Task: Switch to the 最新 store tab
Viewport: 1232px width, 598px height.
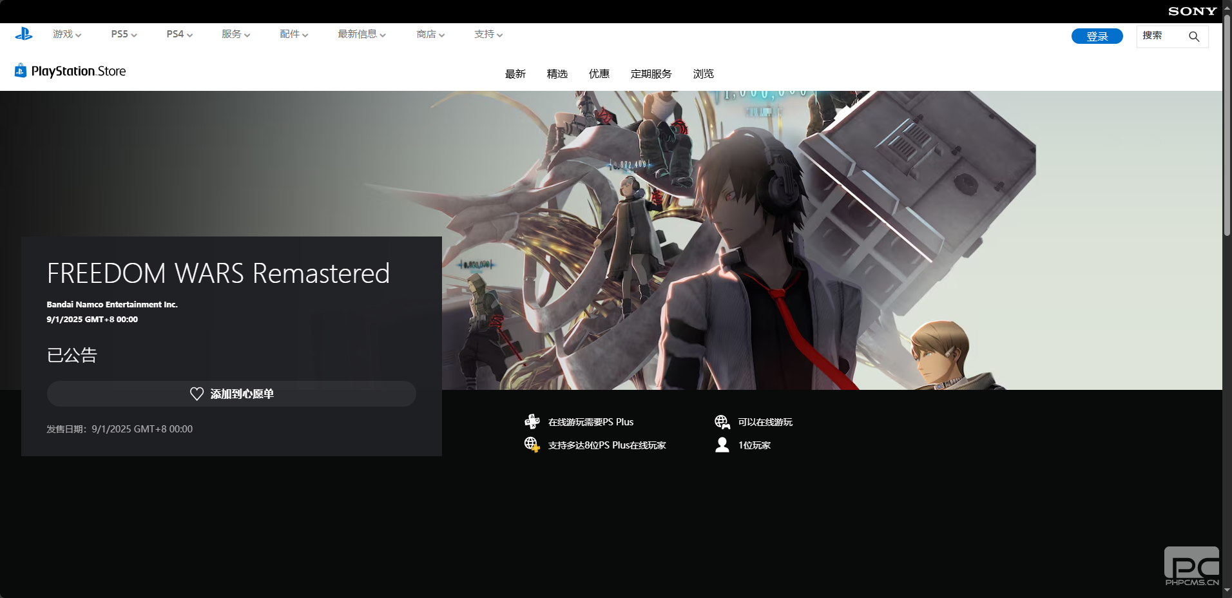Action: coord(515,74)
